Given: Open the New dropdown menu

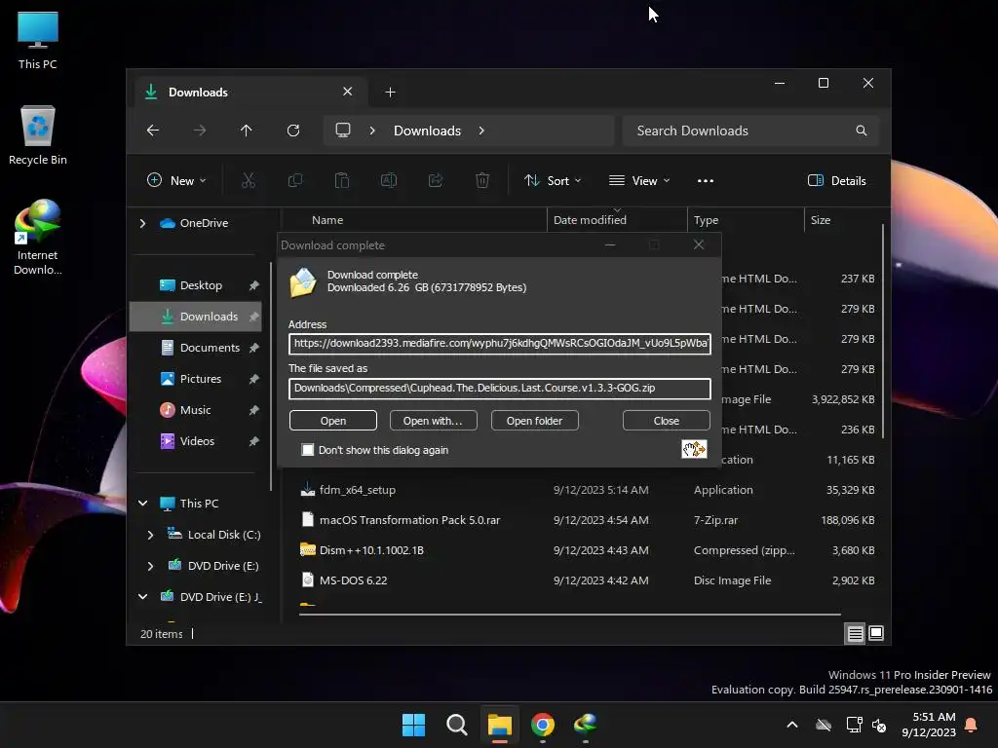Looking at the screenshot, I should tap(176, 180).
